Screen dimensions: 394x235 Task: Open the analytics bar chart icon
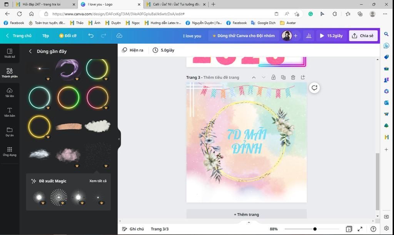point(309,36)
